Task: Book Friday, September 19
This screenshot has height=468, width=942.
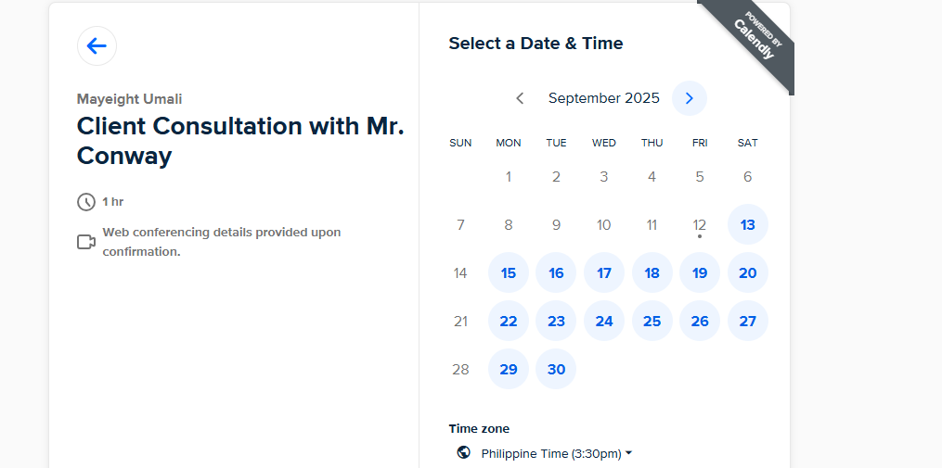Action: (700, 273)
